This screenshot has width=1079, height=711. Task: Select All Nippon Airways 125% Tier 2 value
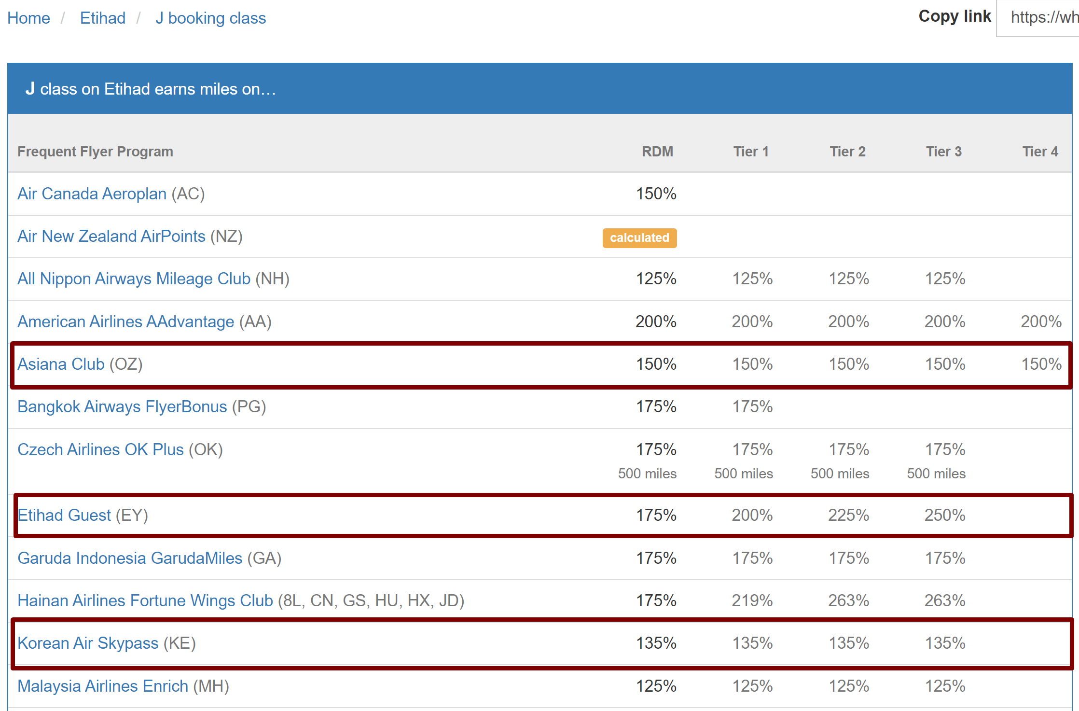(x=849, y=279)
